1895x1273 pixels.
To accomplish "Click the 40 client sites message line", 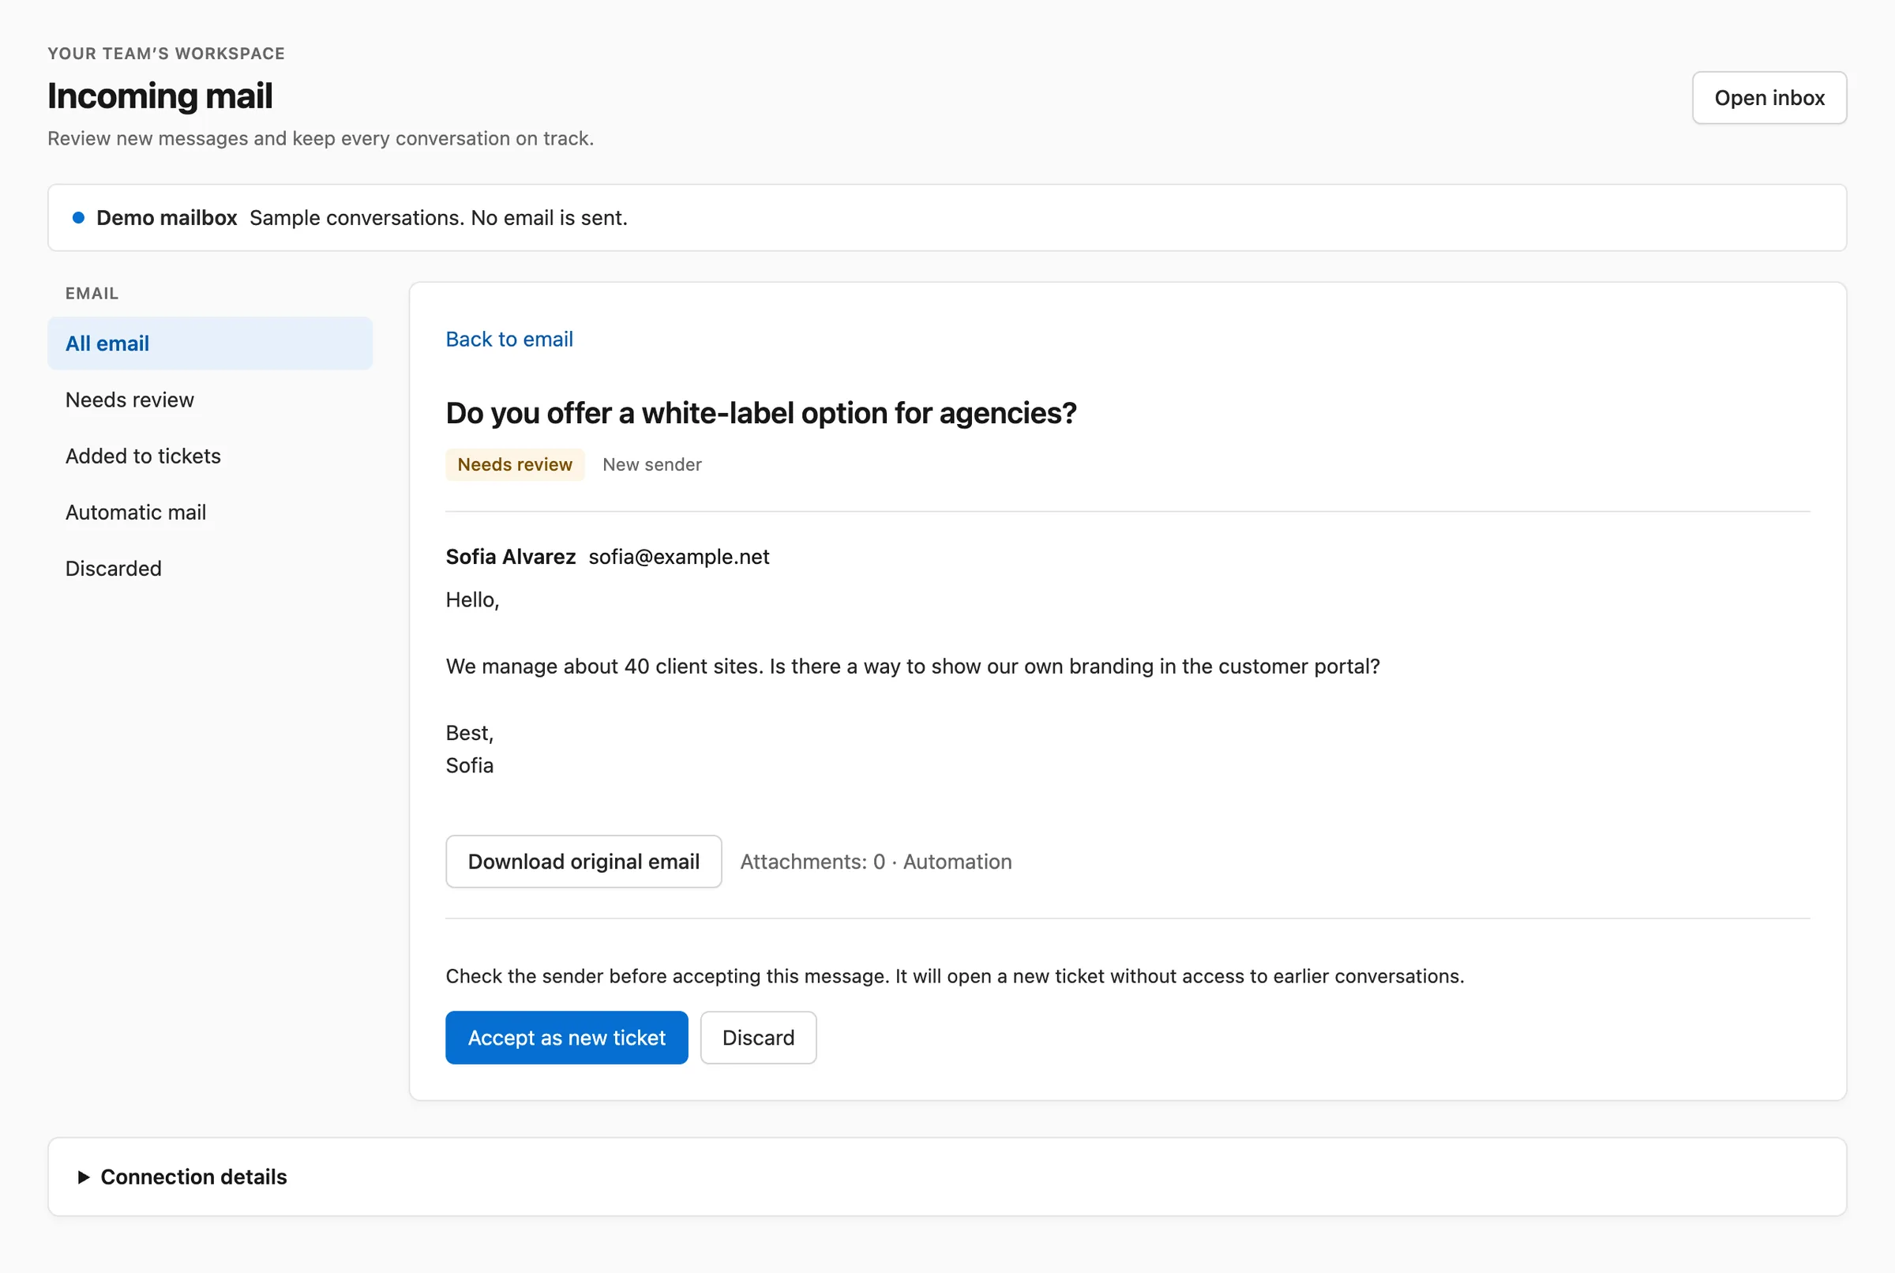I will coord(912,666).
